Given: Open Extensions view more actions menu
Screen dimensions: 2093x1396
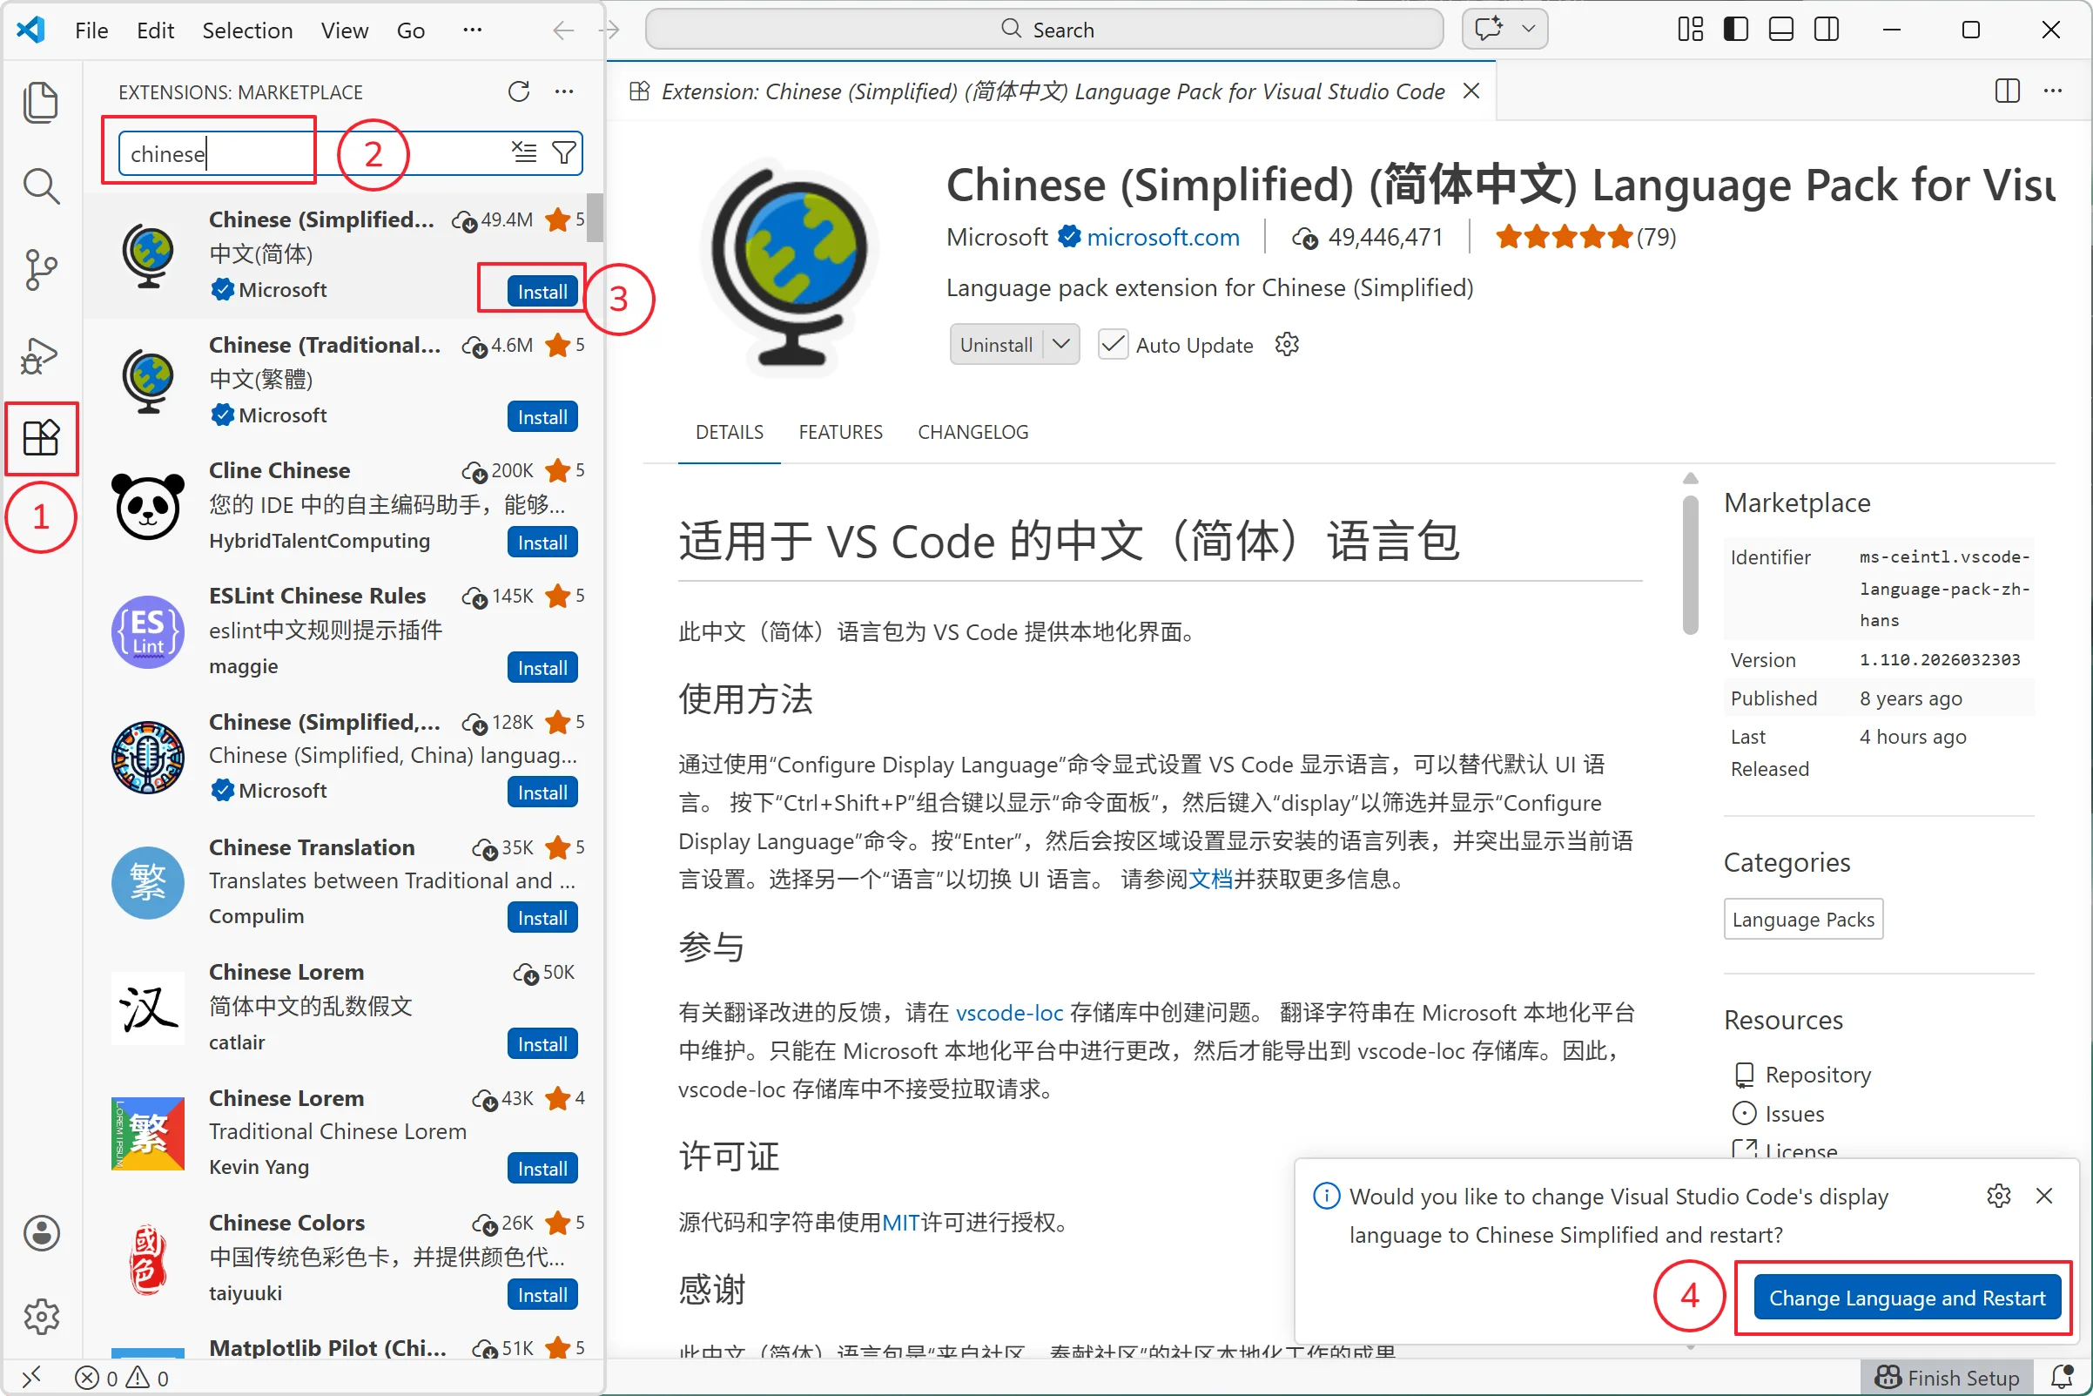Looking at the screenshot, I should [564, 91].
